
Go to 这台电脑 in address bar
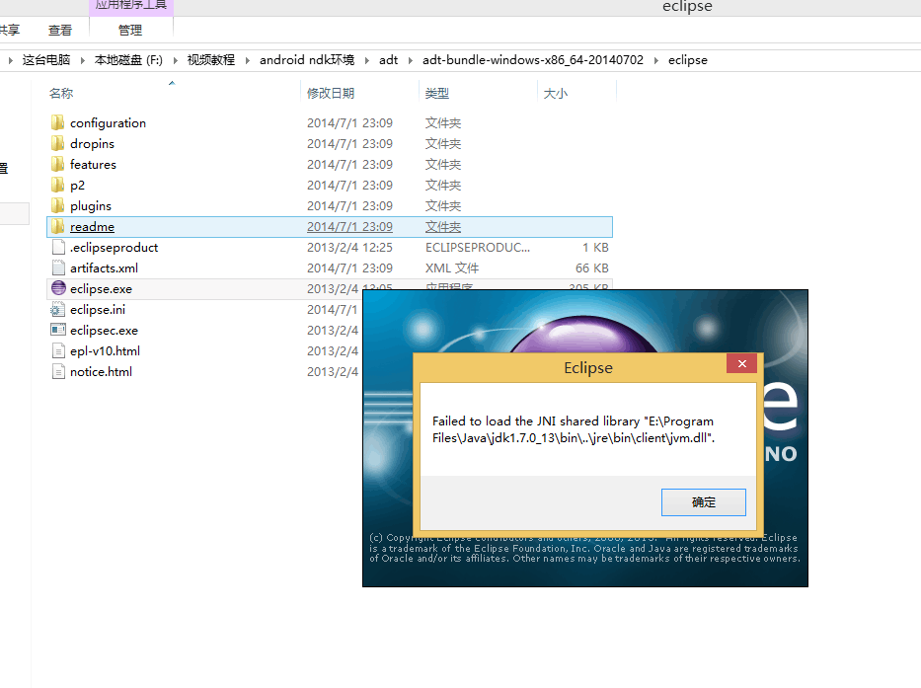[x=45, y=60]
